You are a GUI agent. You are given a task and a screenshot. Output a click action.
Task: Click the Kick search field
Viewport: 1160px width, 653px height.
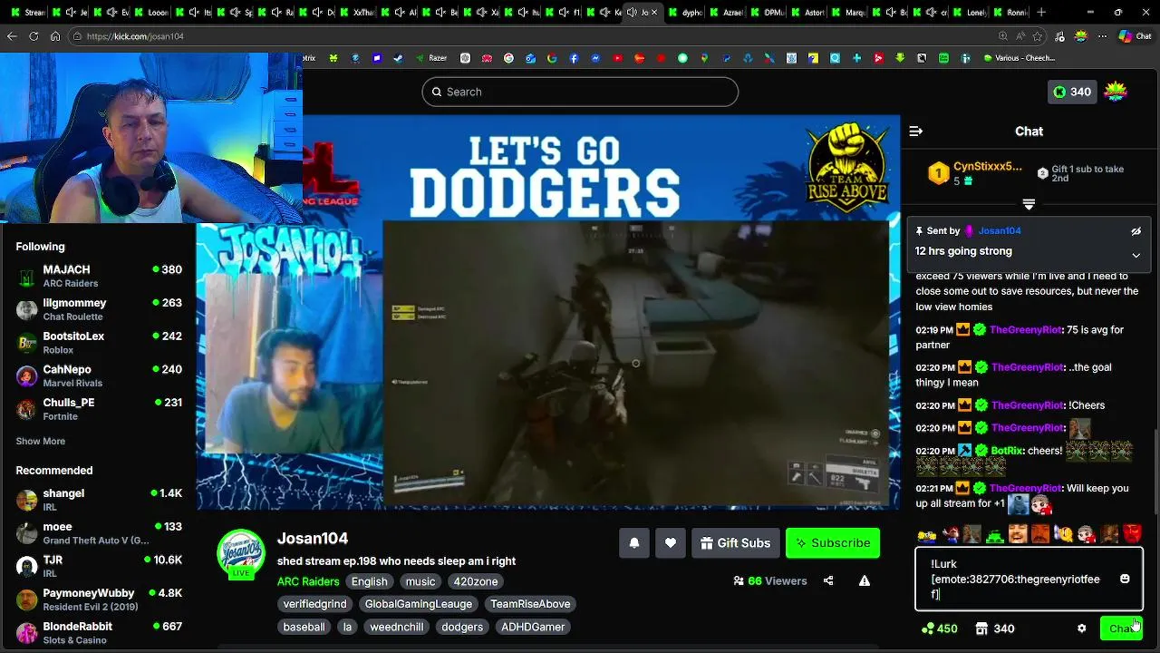click(x=580, y=92)
